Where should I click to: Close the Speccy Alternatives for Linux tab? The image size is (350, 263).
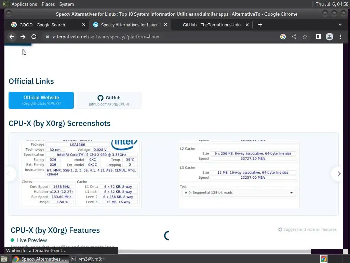point(165,25)
